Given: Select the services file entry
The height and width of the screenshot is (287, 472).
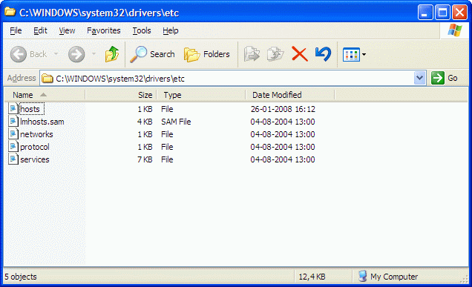Looking at the screenshot, I should click(35, 159).
